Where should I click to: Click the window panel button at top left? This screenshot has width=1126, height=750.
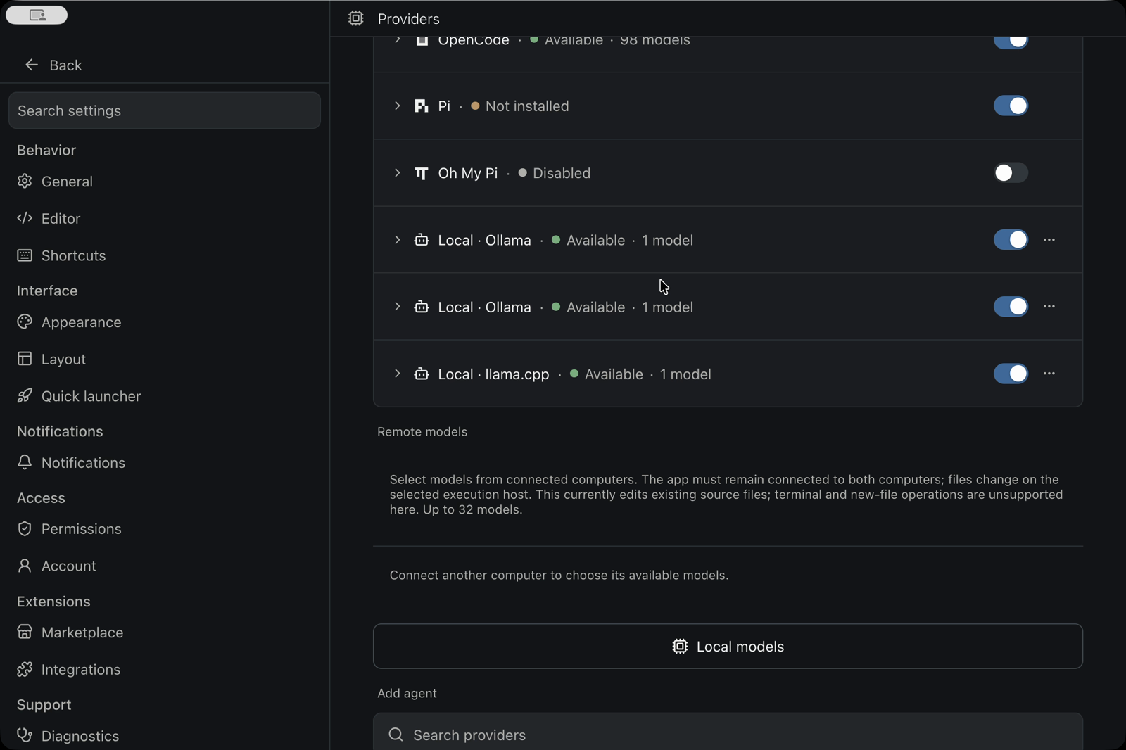coord(37,15)
